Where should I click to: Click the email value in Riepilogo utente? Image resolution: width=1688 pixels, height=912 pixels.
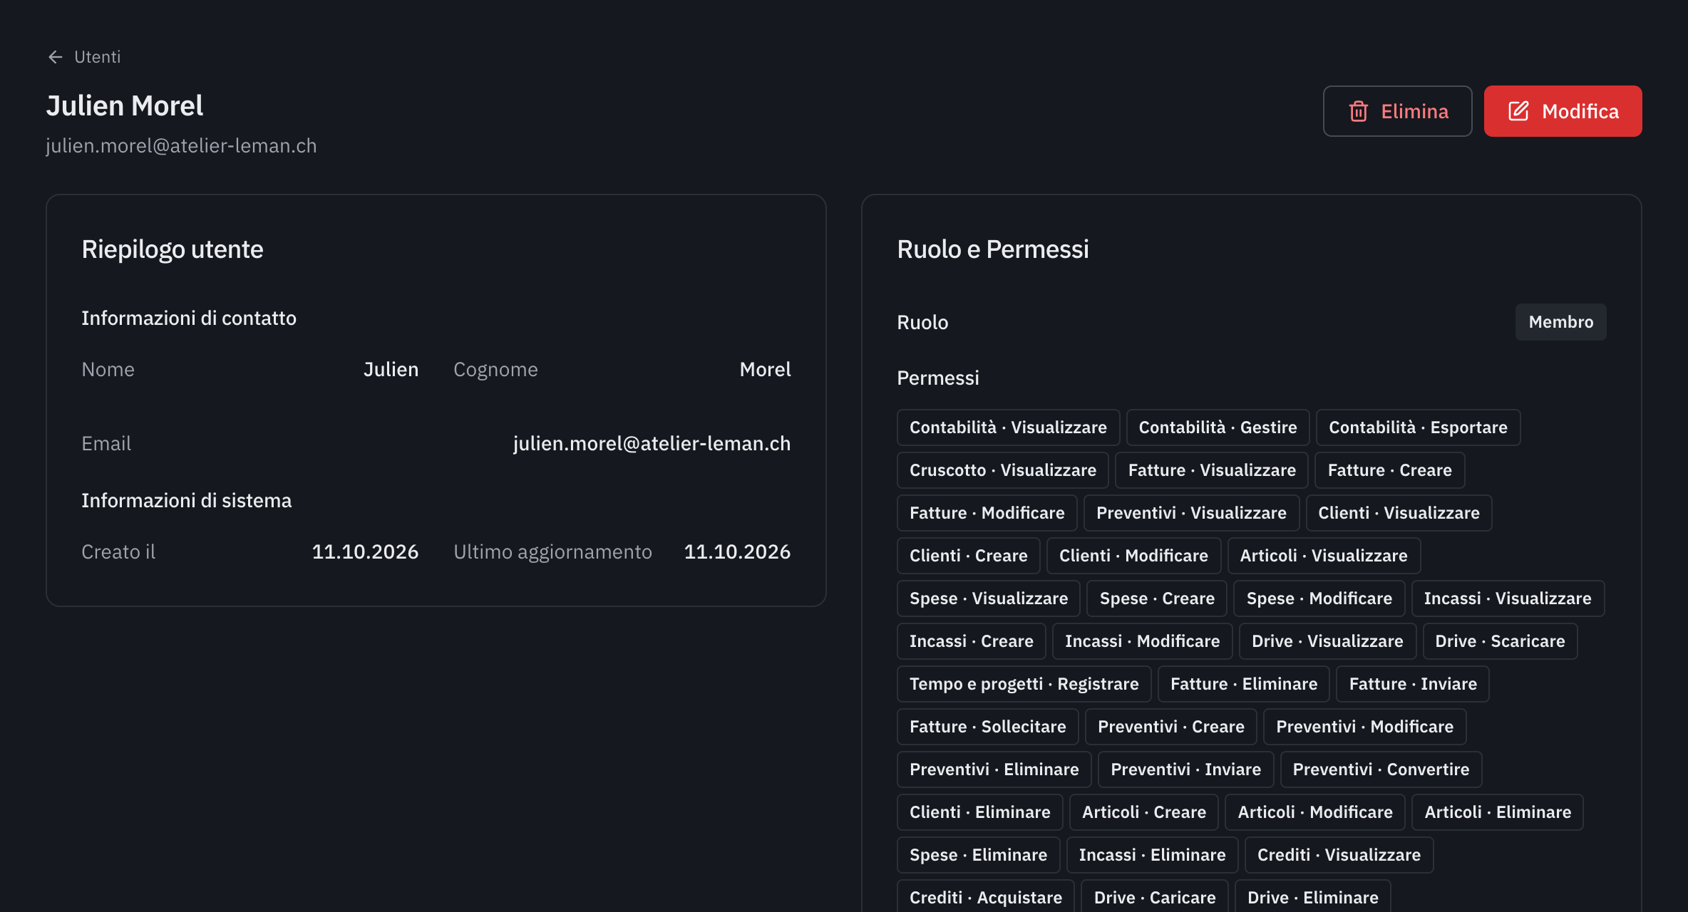652,443
